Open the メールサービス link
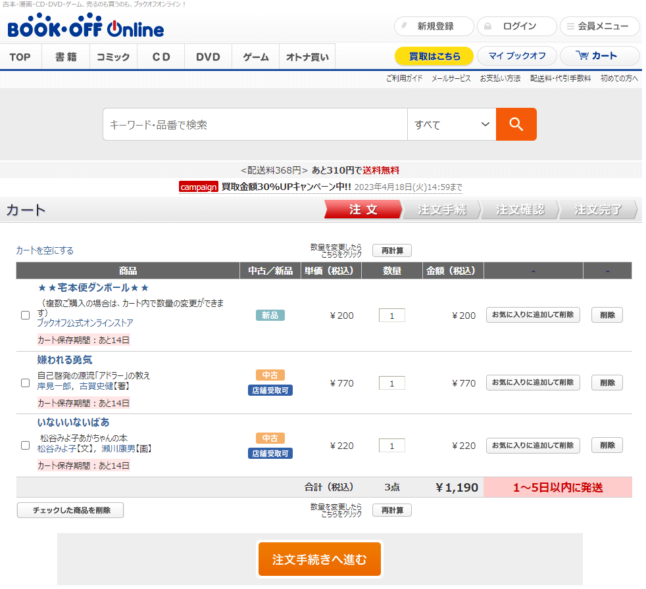646x589 pixels. pos(451,78)
